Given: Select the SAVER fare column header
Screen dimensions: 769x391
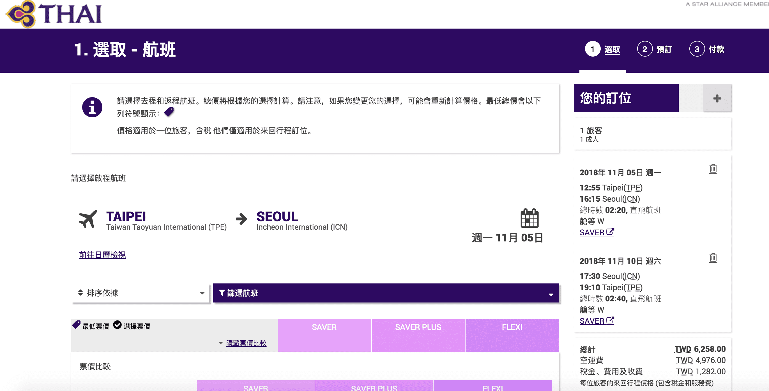Looking at the screenshot, I should pos(324,327).
